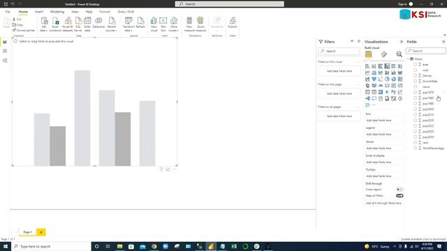Open the File menu
447x251 pixels.
[8, 12]
